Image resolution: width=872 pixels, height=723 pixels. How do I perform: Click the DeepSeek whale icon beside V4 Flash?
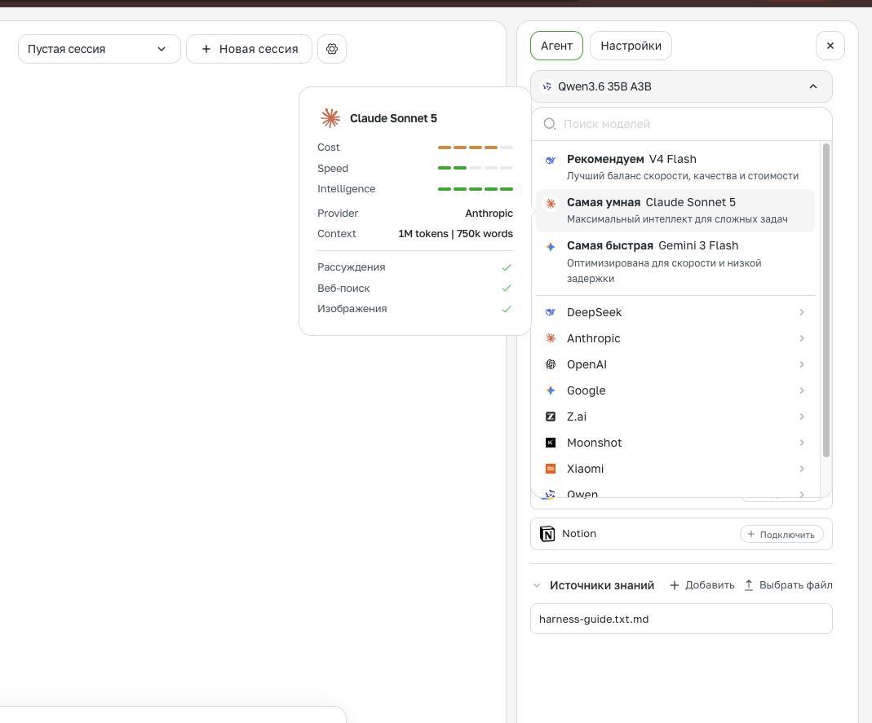[x=551, y=160]
